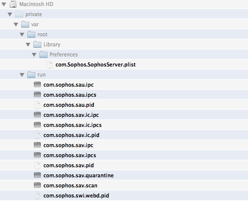The height and width of the screenshot is (201, 248).
Task: Select file name com.sophos.sav.ic.ipc
Action: [x=71, y=115]
